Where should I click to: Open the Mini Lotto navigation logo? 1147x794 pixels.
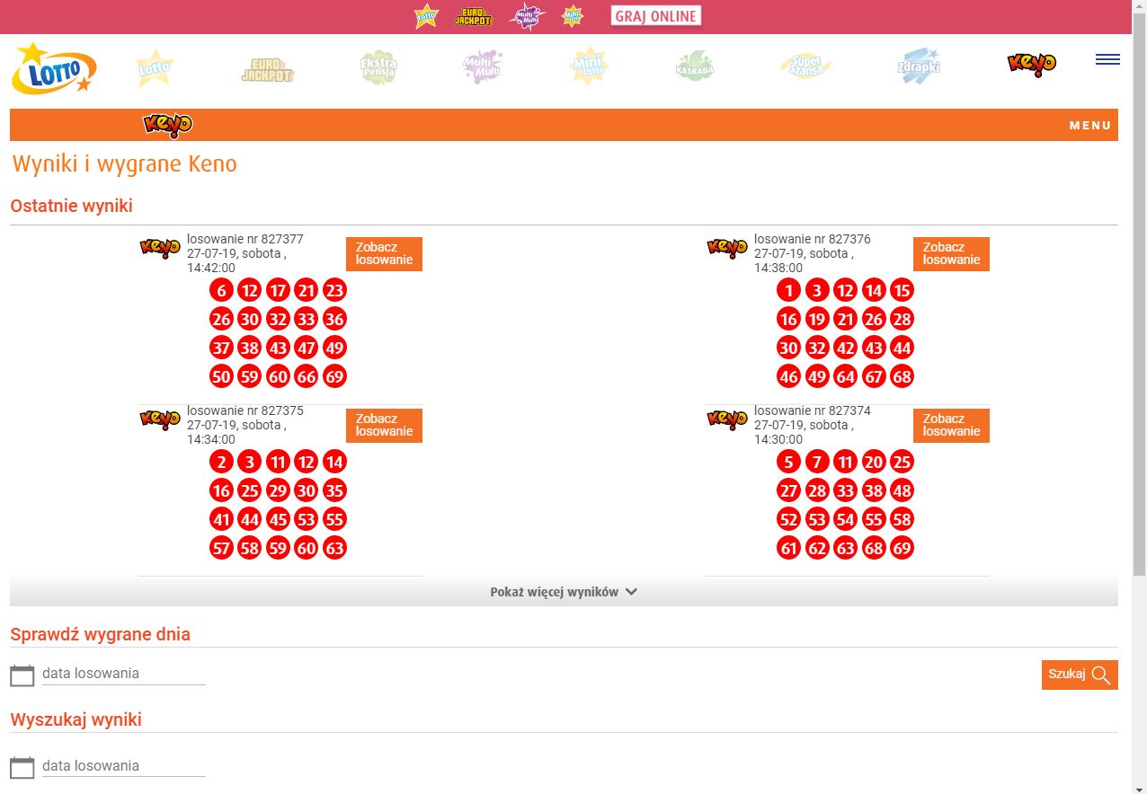[589, 67]
